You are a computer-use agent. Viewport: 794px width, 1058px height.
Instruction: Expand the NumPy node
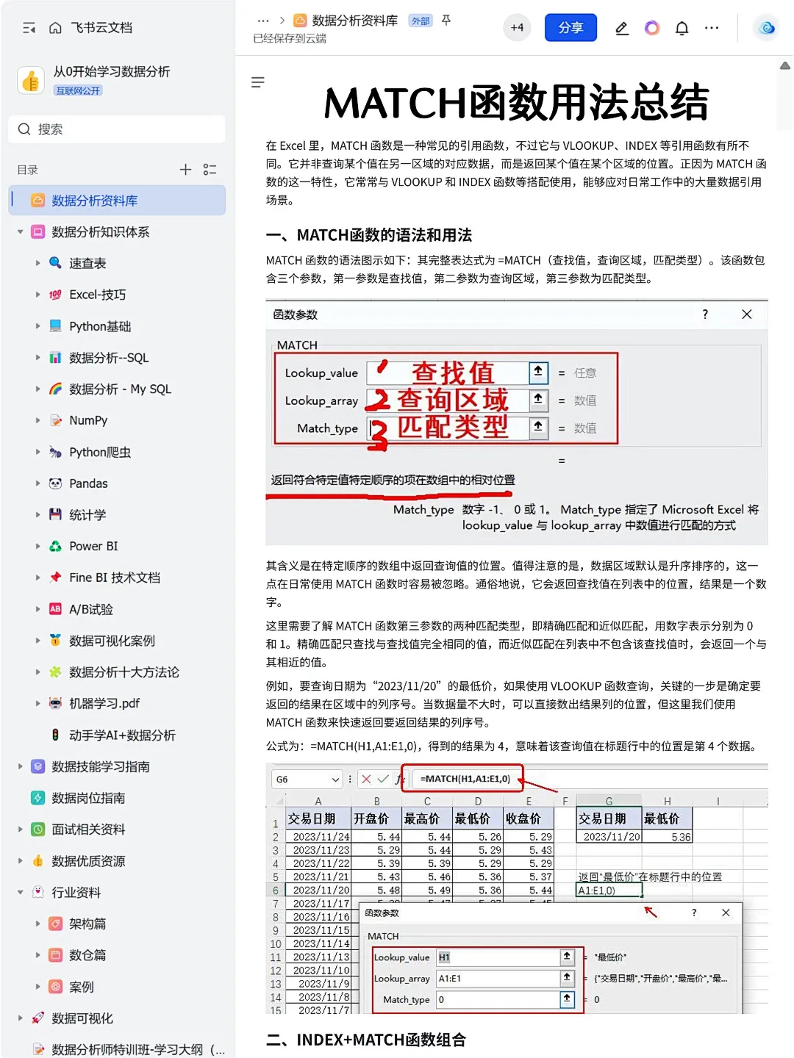click(38, 420)
